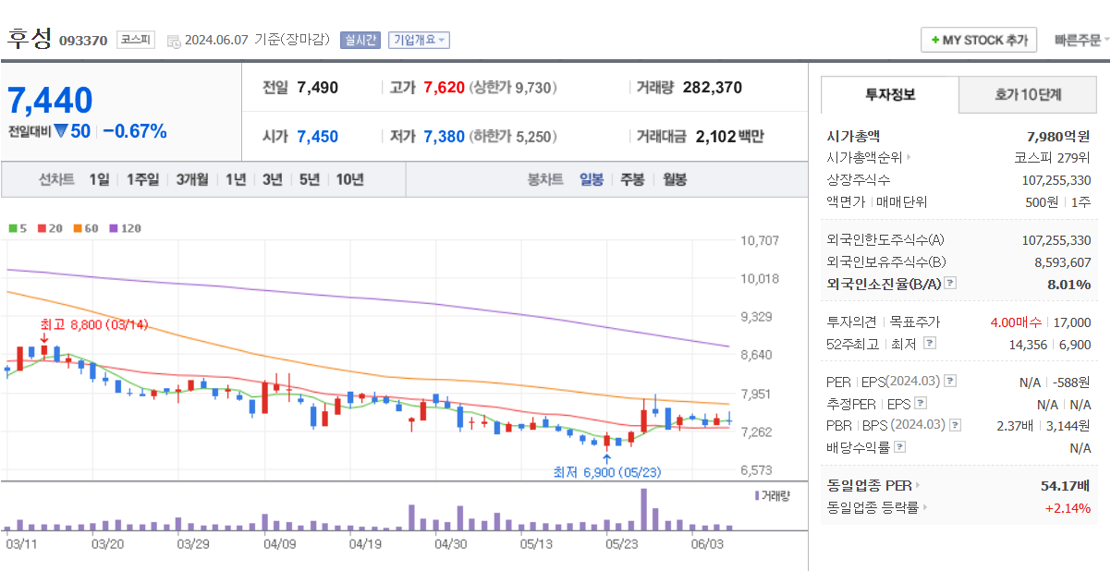
Task: Click the stock code 093370
Action: (x=83, y=41)
